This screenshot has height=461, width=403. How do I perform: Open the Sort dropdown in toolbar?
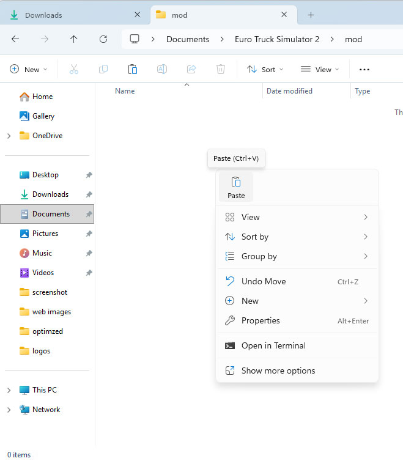[x=265, y=69]
